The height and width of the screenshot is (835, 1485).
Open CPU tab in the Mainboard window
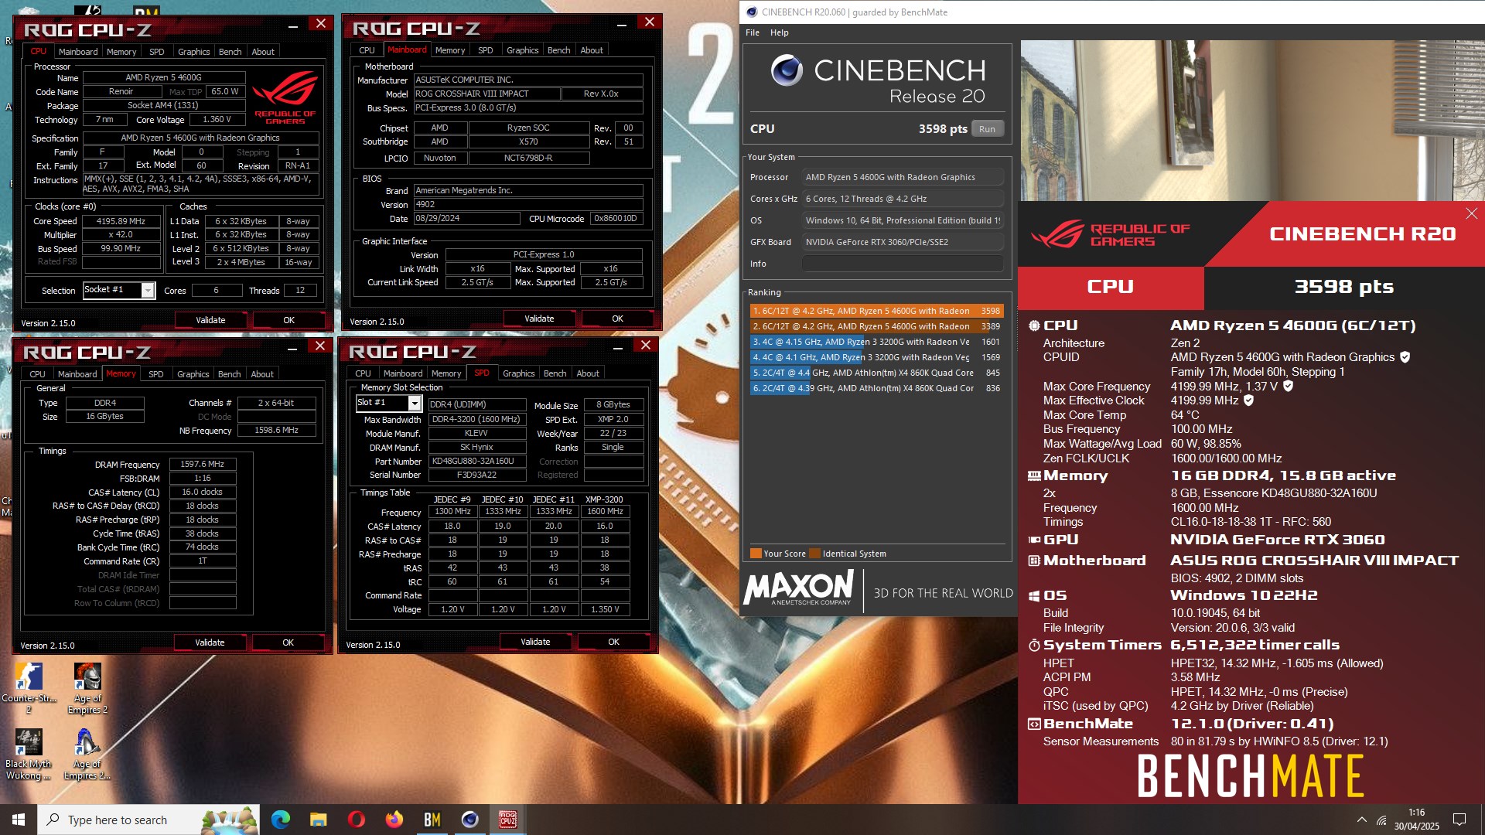point(367,50)
